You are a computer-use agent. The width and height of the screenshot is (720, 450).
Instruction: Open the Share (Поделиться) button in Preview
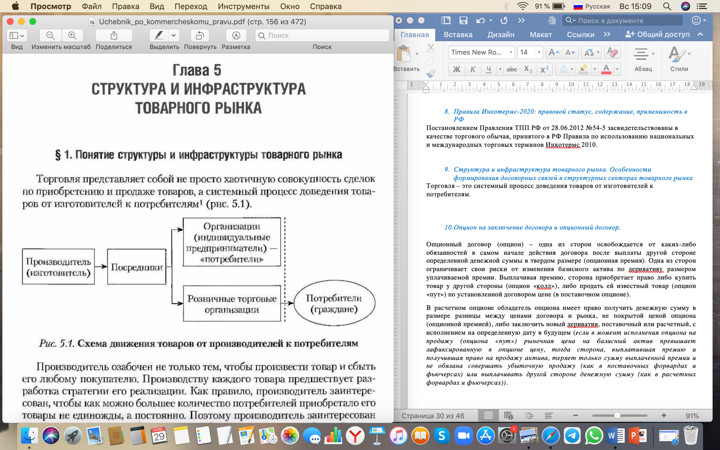point(114,36)
